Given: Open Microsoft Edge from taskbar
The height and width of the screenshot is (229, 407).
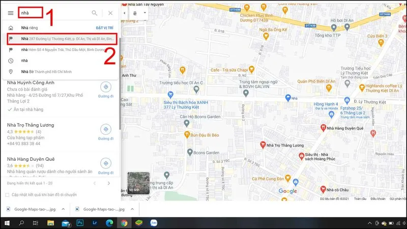Looking at the screenshot, I should click(x=109, y=223).
